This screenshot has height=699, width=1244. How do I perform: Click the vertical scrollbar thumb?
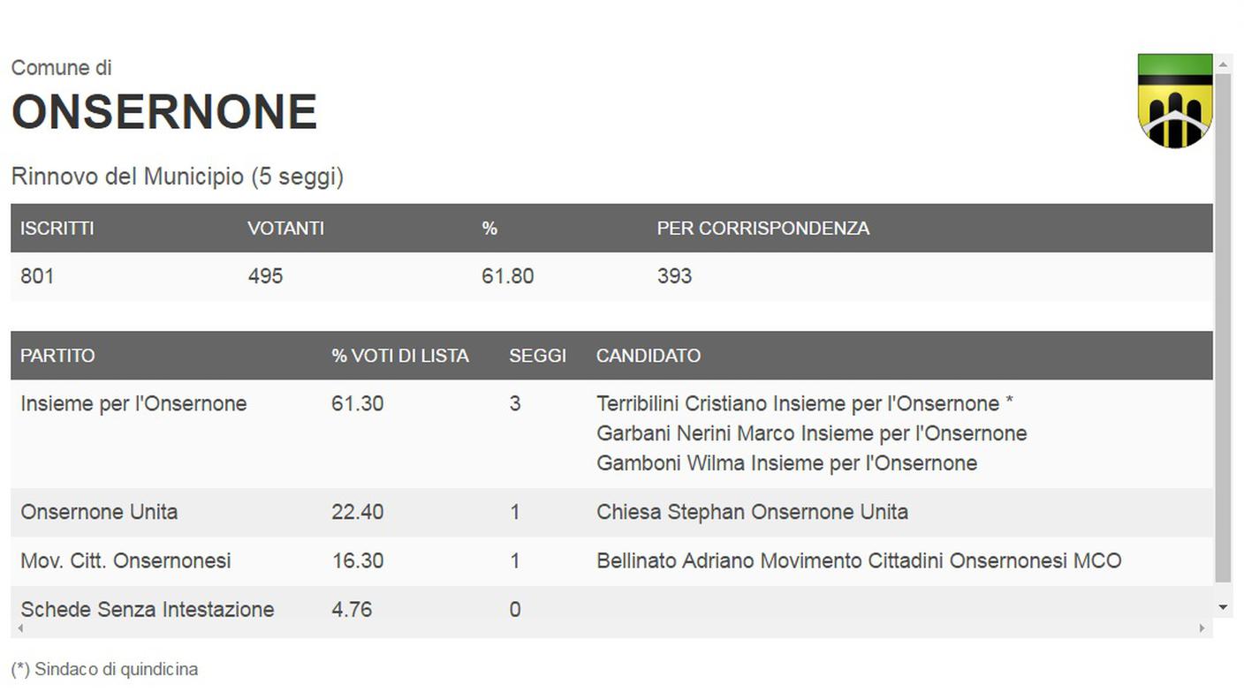coord(1223,327)
